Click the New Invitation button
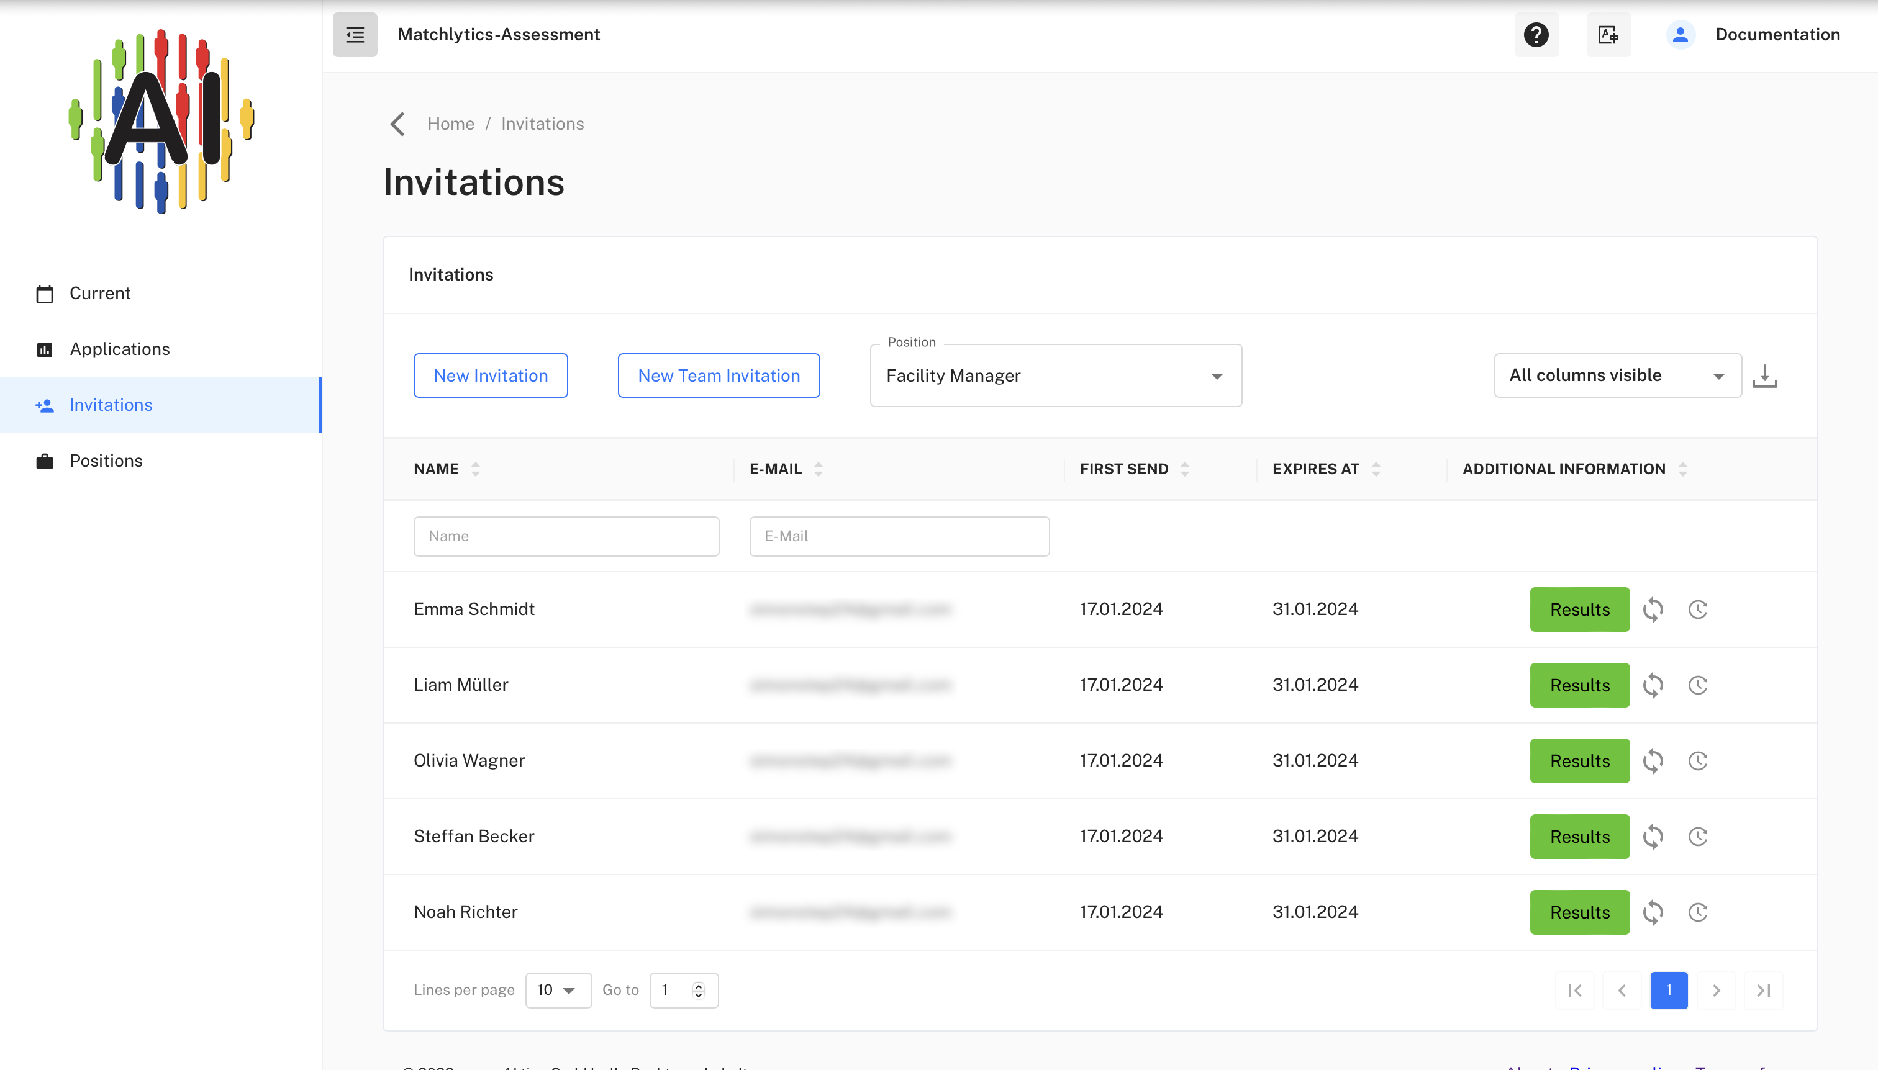 491,375
